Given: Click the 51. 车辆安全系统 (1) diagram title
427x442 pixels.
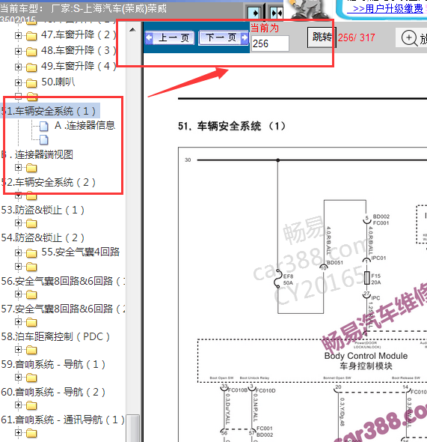Looking at the screenshot, I should coord(232,126).
